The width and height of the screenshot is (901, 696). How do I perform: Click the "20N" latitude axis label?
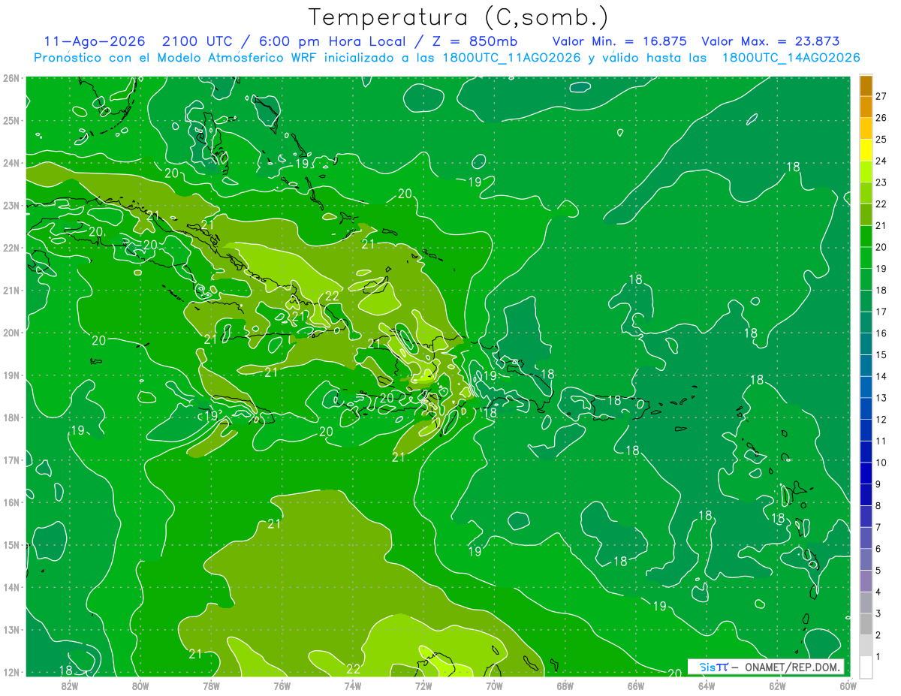(x=11, y=333)
